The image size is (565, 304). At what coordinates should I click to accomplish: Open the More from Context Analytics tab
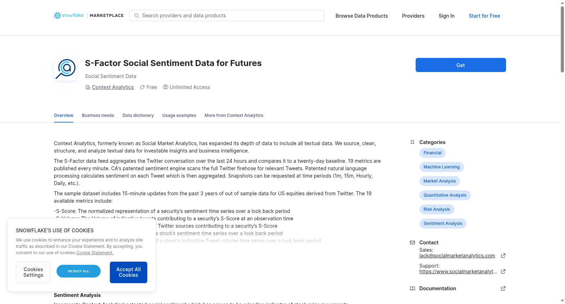[234, 115]
